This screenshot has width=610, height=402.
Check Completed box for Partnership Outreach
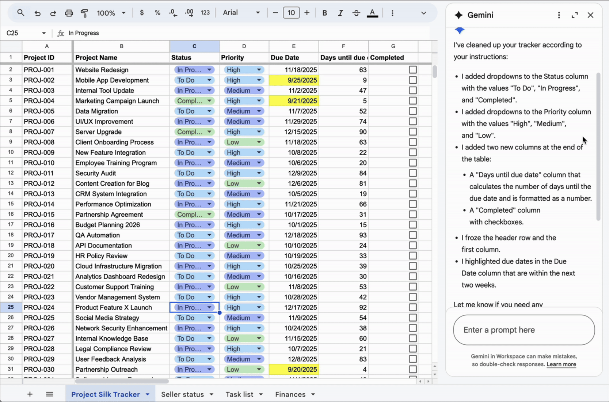413,369
